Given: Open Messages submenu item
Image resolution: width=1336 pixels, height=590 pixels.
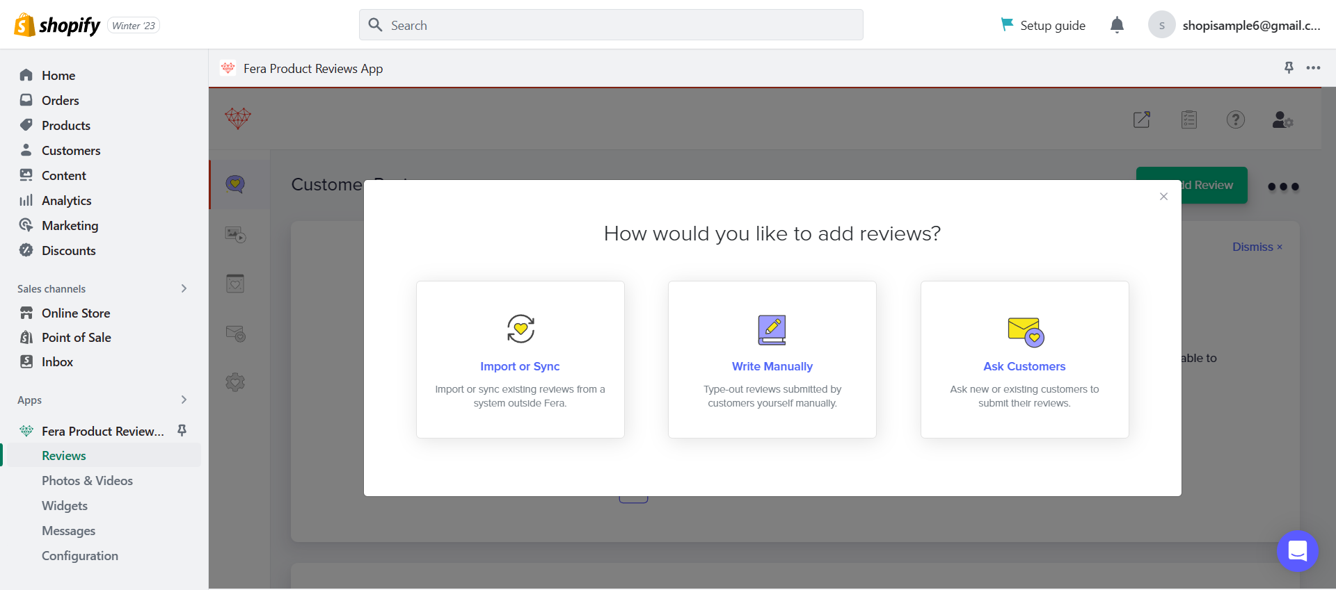Looking at the screenshot, I should point(69,530).
